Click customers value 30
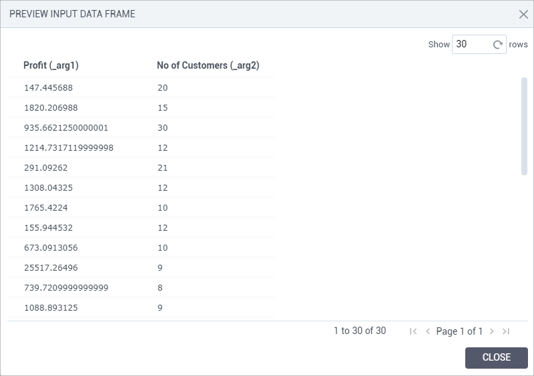Viewport: 534px width, 376px height. click(162, 128)
